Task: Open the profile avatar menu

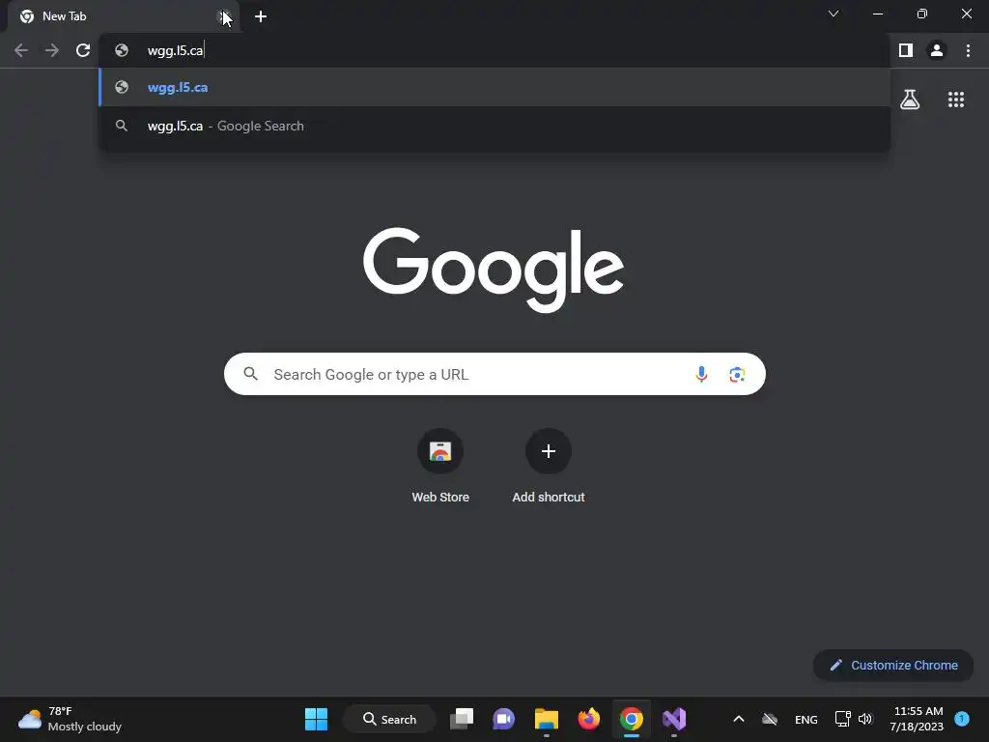Action: 937,50
